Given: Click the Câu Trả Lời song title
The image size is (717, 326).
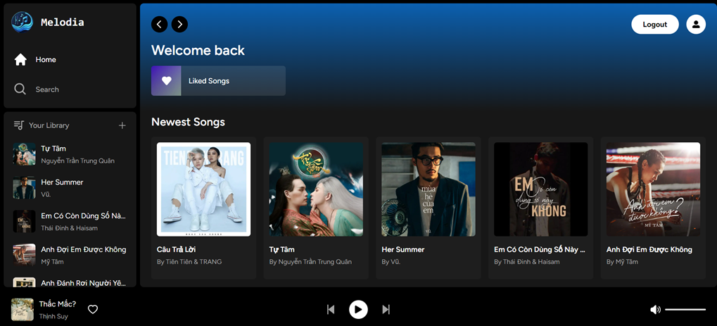Looking at the screenshot, I should (x=176, y=249).
